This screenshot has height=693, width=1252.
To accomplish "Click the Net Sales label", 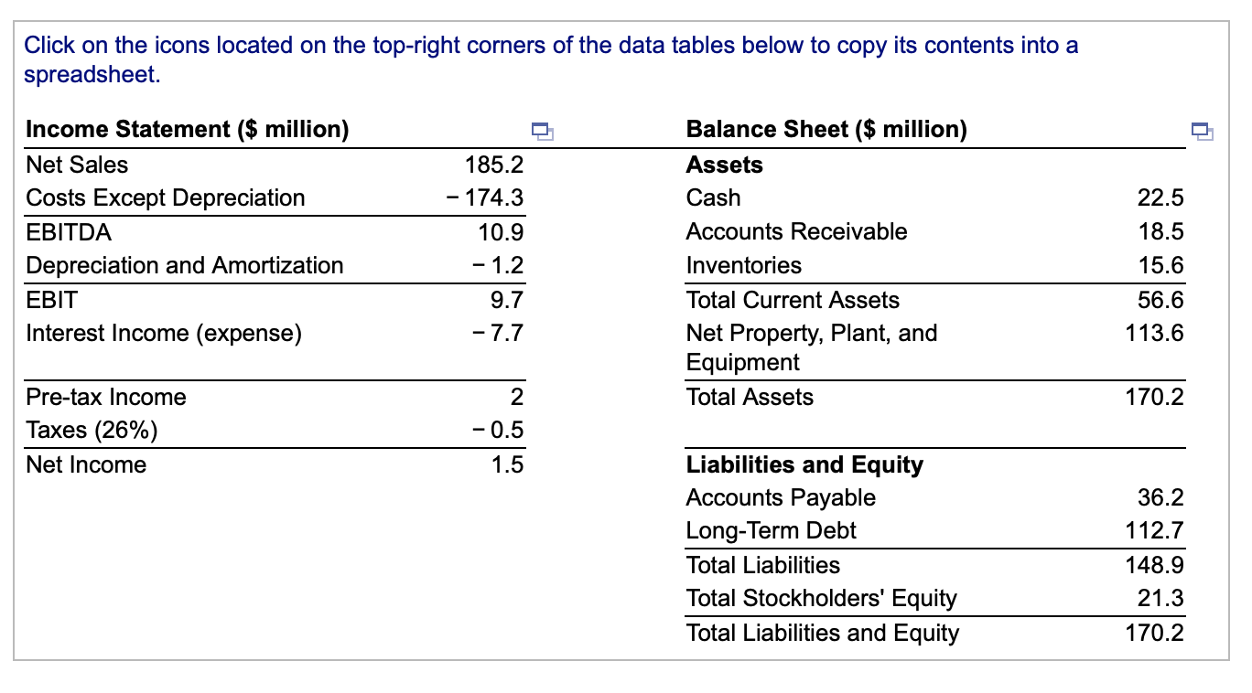I will tap(77, 165).
